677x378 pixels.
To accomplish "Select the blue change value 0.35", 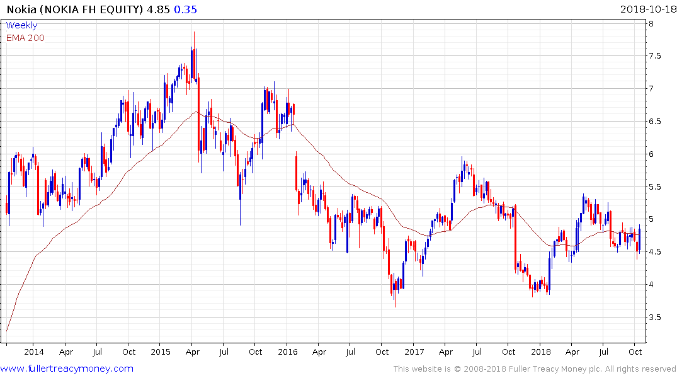I will 186,9.
